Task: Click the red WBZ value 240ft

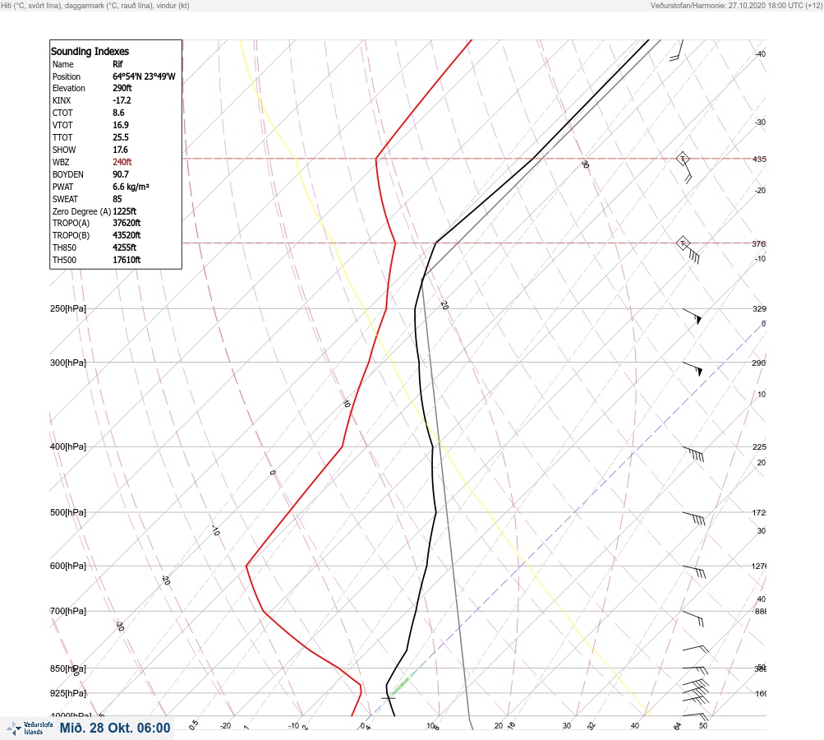Action: pyautogui.click(x=122, y=162)
